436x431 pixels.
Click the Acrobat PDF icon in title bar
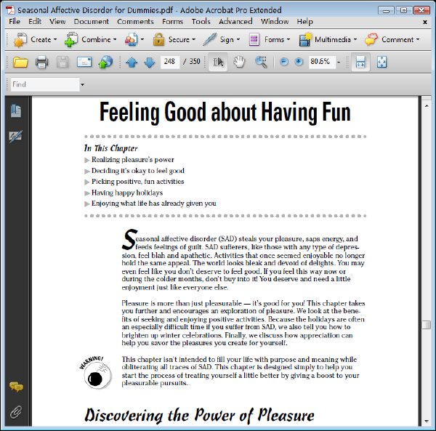pos(11,10)
